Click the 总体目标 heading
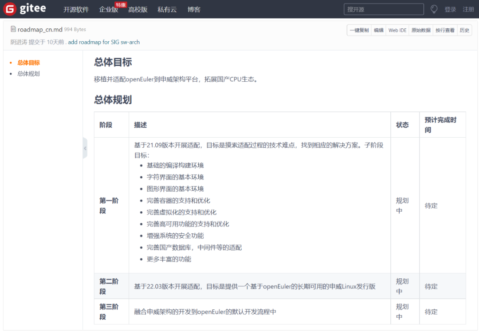This screenshot has height=332, width=479. (x=113, y=62)
